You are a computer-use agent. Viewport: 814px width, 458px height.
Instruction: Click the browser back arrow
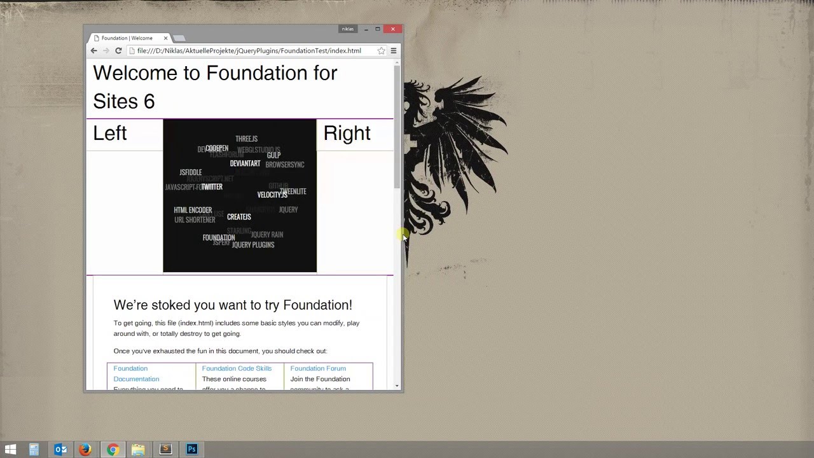pyautogui.click(x=93, y=51)
